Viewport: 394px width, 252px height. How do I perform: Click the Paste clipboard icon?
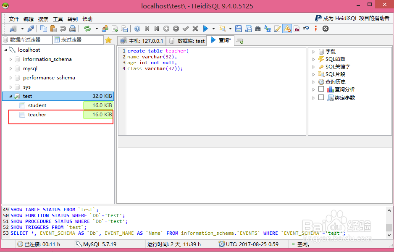53,29
